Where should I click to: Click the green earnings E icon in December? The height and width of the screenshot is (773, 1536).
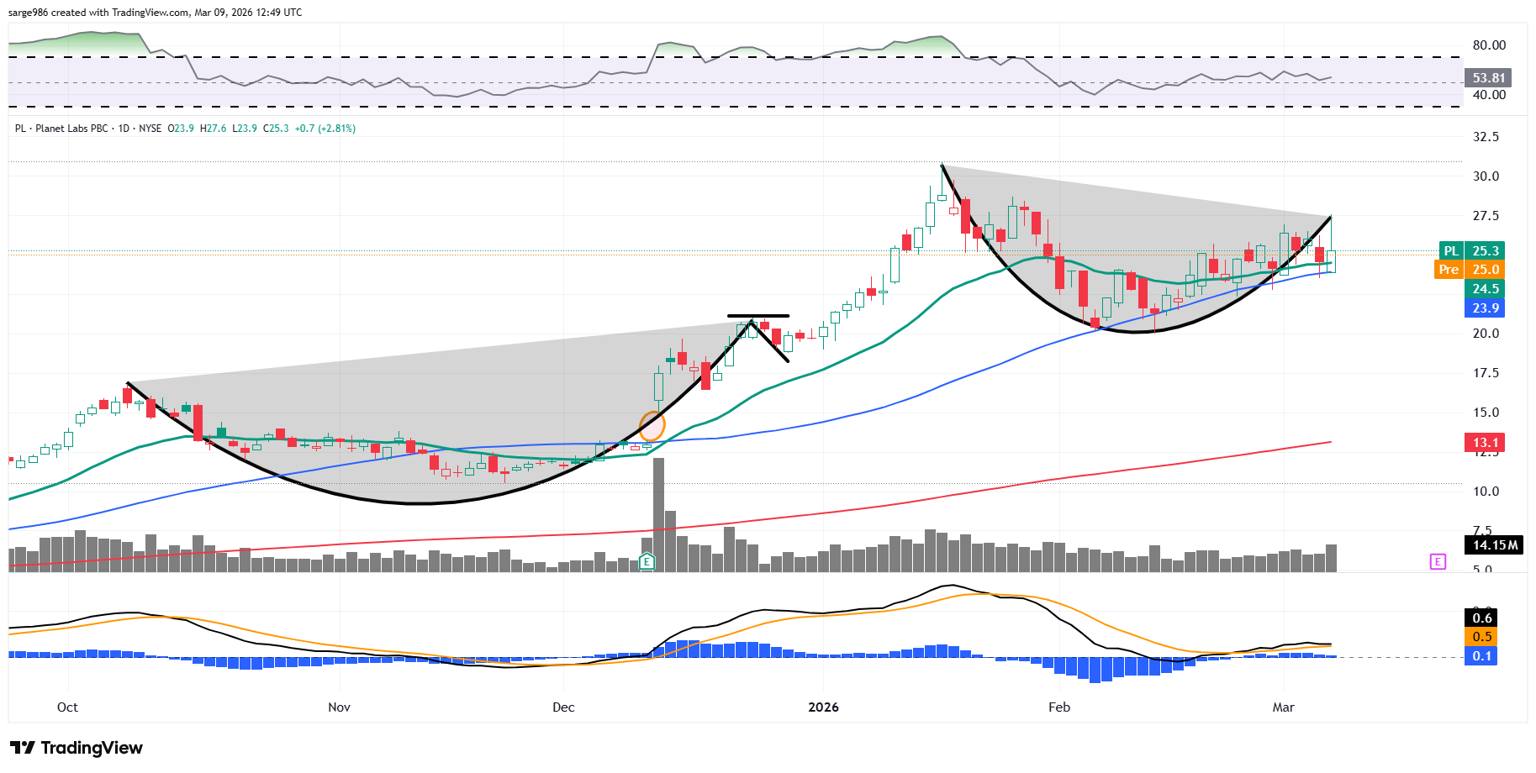(647, 561)
